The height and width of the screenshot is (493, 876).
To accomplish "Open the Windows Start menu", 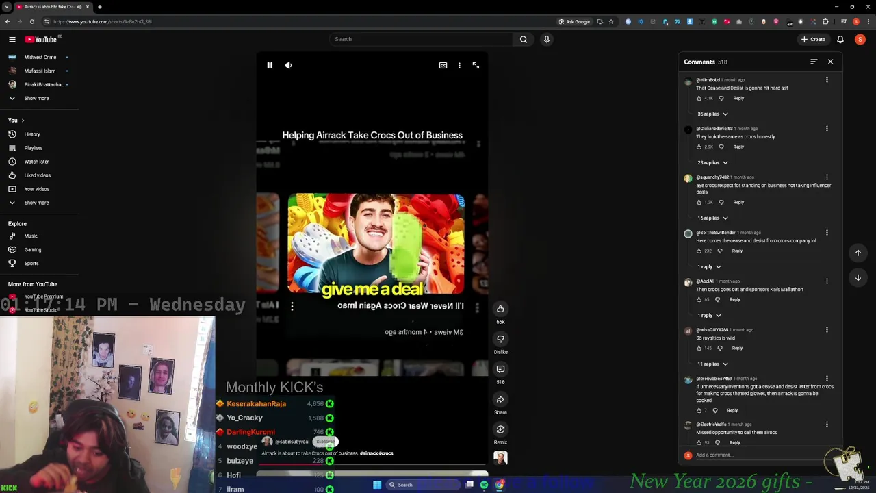I will click(x=376, y=485).
